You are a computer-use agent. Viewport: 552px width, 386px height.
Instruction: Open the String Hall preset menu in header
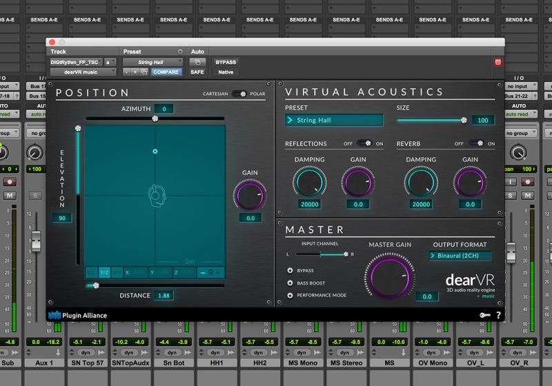[x=152, y=62]
